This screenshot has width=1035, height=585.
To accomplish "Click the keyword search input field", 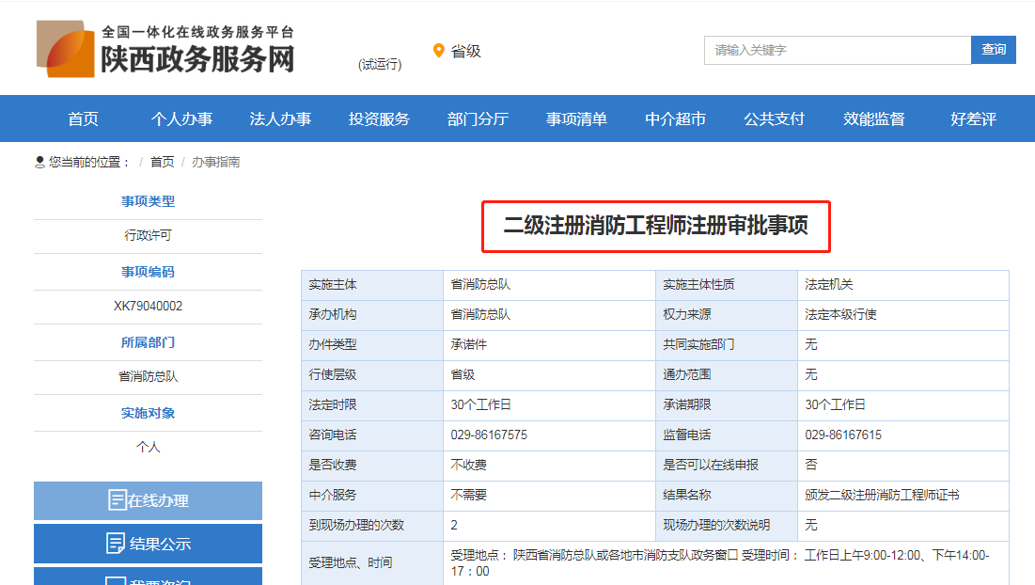I will (x=837, y=50).
